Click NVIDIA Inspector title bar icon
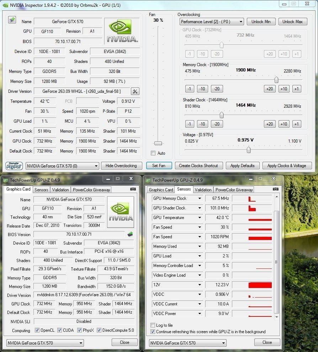This screenshot has height=352, width=318. 5,5
